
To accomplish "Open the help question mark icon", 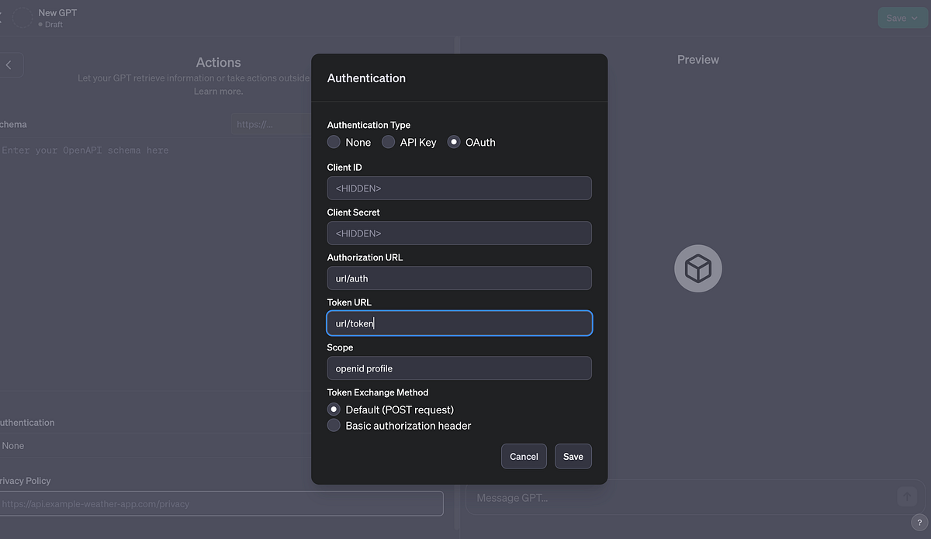I will (x=919, y=523).
